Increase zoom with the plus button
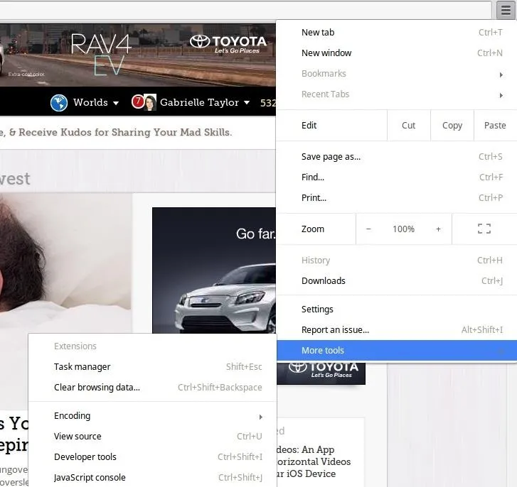Screen dimensions: 517x487 click(x=438, y=229)
